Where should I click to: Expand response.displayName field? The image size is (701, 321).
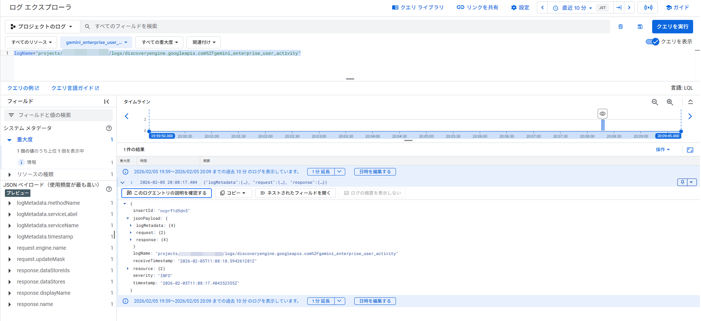tap(9, 293)
